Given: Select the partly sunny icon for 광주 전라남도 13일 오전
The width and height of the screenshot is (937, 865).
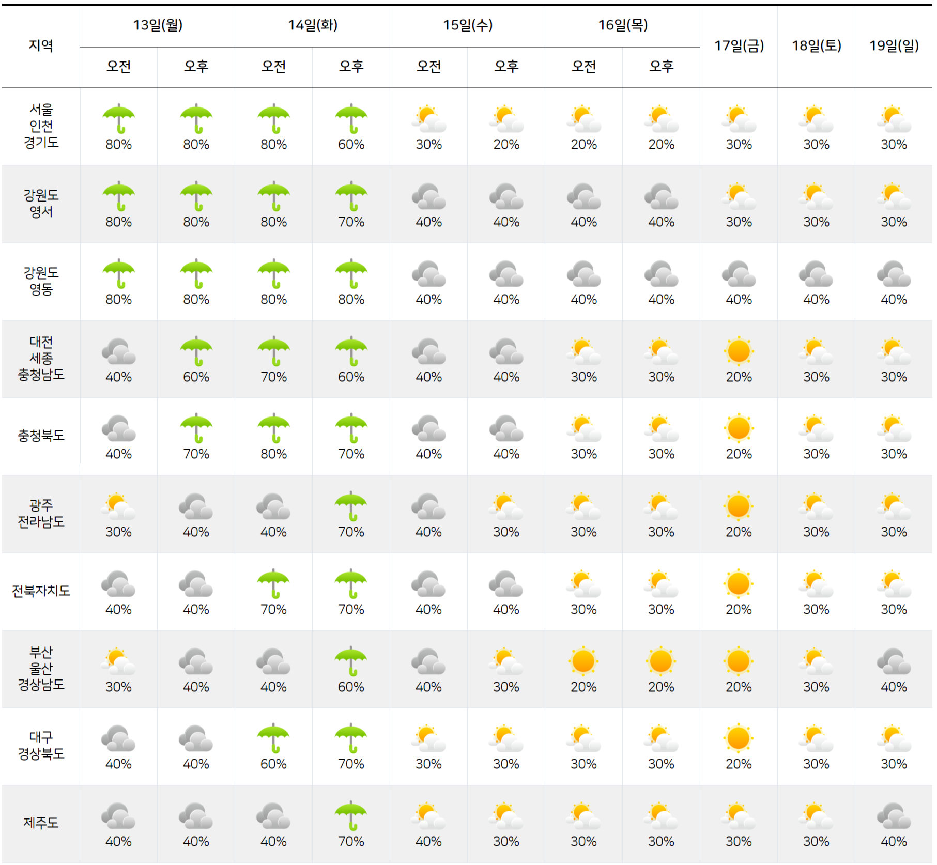Looking at the screenshot, I should tap(118, 506).
